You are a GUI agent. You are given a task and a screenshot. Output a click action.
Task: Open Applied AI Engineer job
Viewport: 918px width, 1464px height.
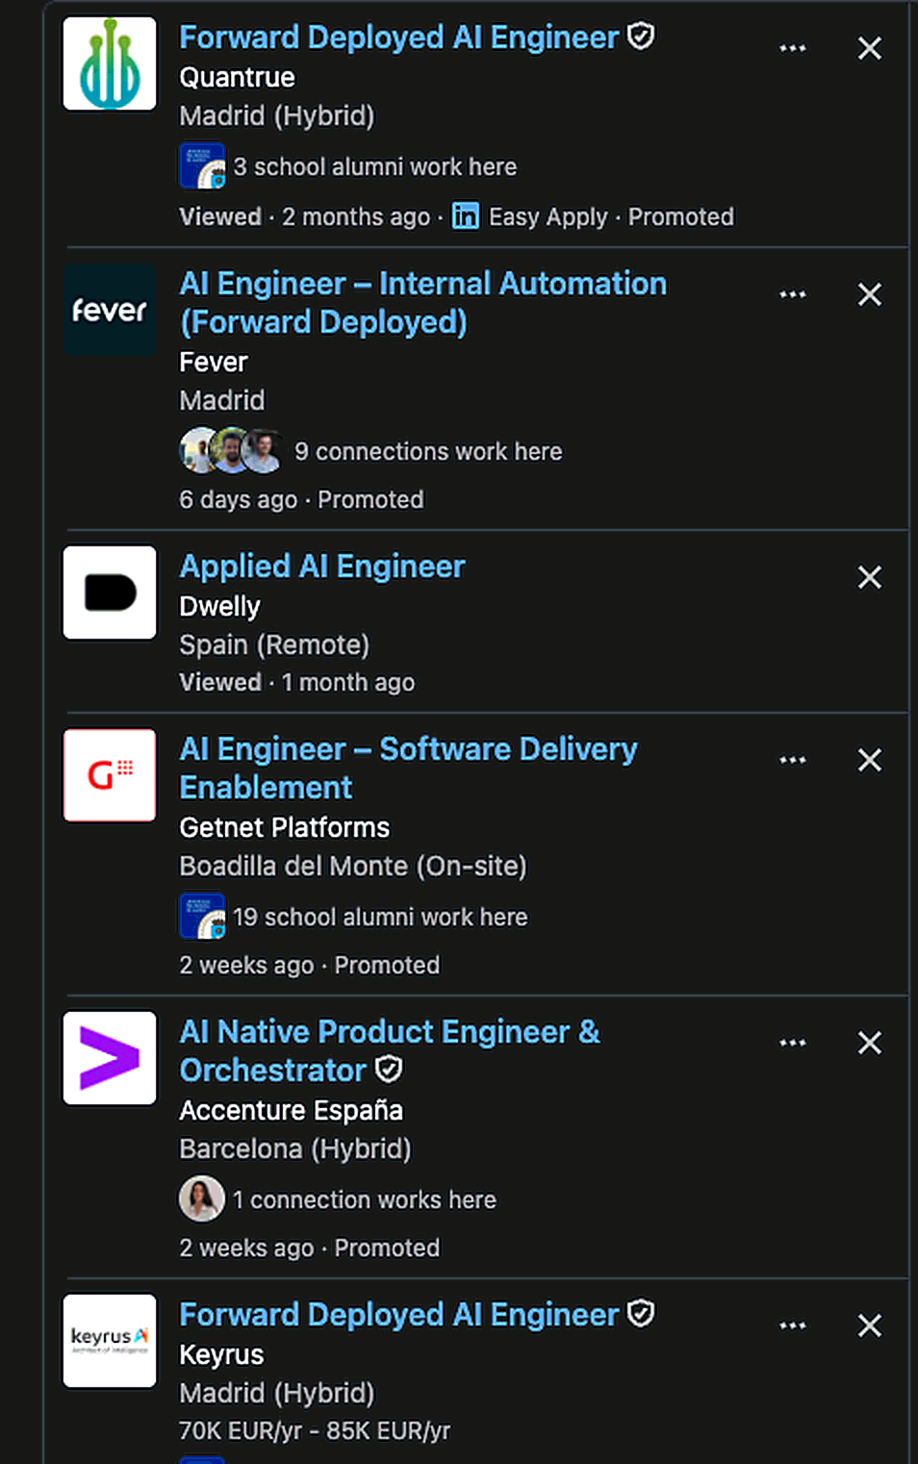click(322, 567)
